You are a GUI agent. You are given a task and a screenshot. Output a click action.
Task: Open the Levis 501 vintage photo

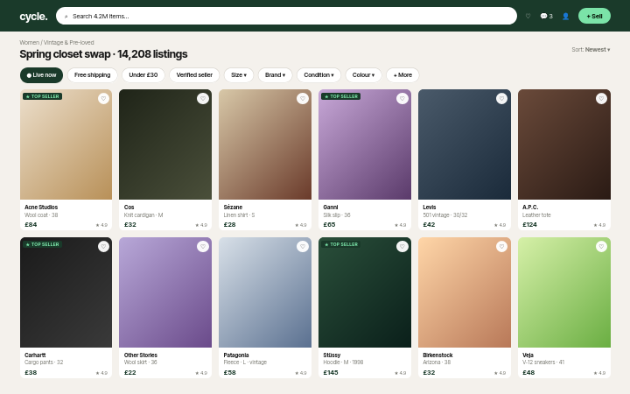click(x=465, y=144)
